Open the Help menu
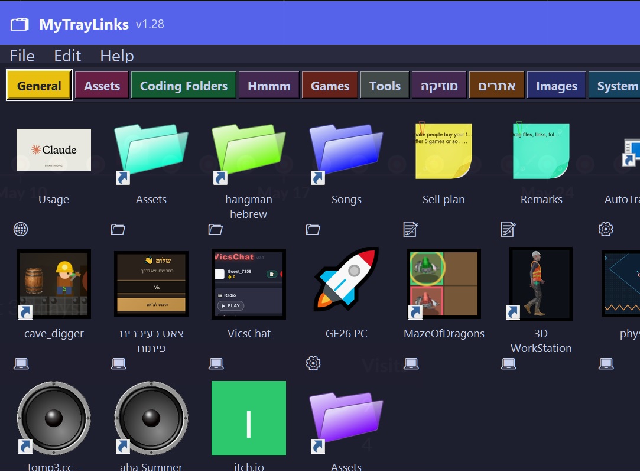The image size is (640, 472). [117, 56]
